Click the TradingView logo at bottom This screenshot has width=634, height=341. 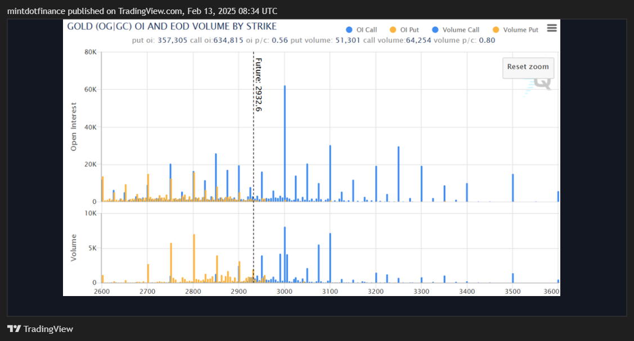pyautogui.click(x=40, y=329)
